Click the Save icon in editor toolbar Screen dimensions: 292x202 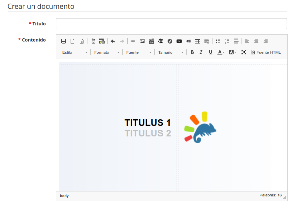pyautogui.click(x=63, y=41)
